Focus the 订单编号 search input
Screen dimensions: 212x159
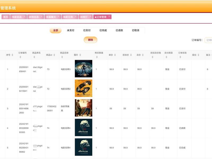pos(208,40)
